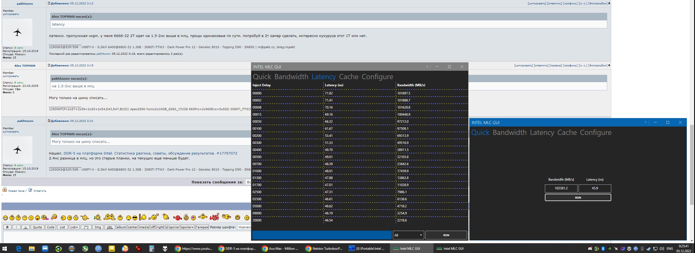The height and width of the screenshot is (253, 695).
Task: Open the white fox-head app on taskbar
Action: 165,248
